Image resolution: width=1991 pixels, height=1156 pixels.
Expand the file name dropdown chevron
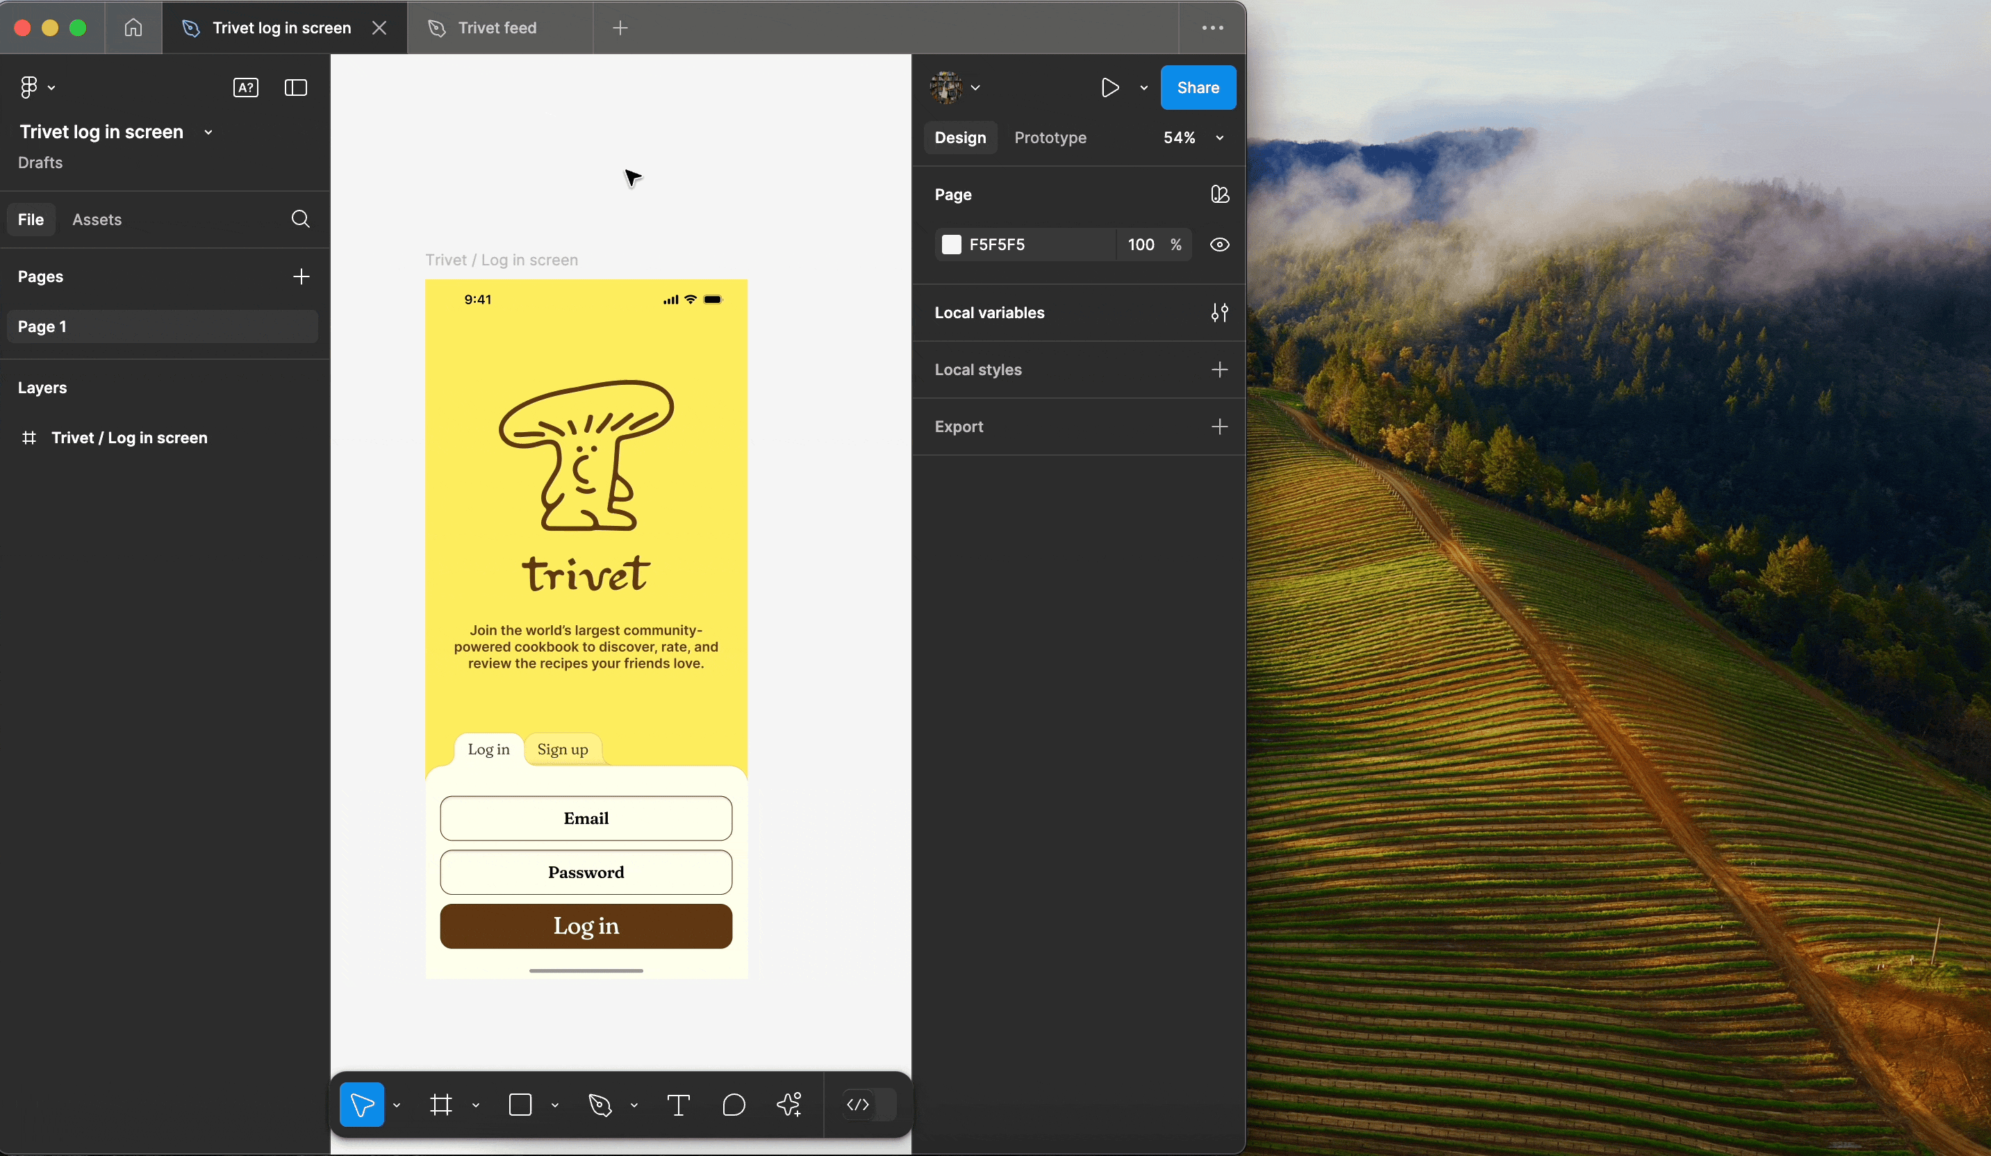click(x=208, y=132)
